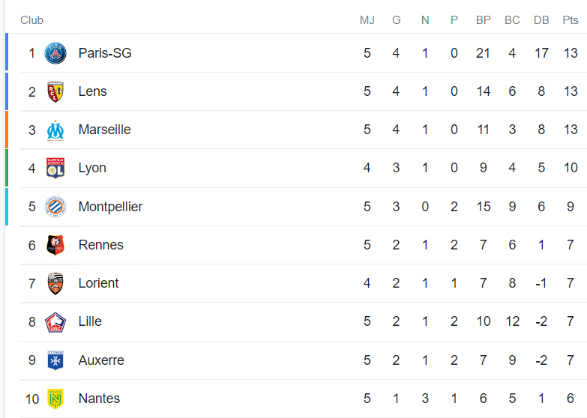
Task: Open the Paris-SG team link
Action: [105, 53]
